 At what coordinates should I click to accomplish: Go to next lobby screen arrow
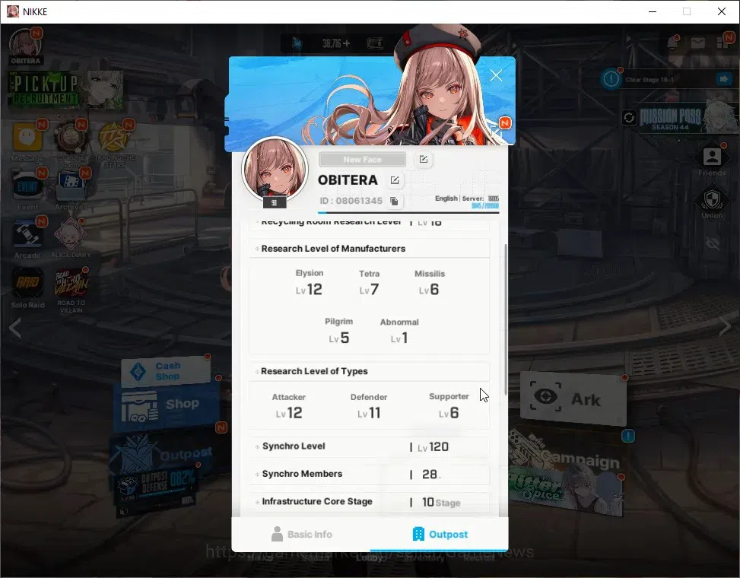[725, 326]
